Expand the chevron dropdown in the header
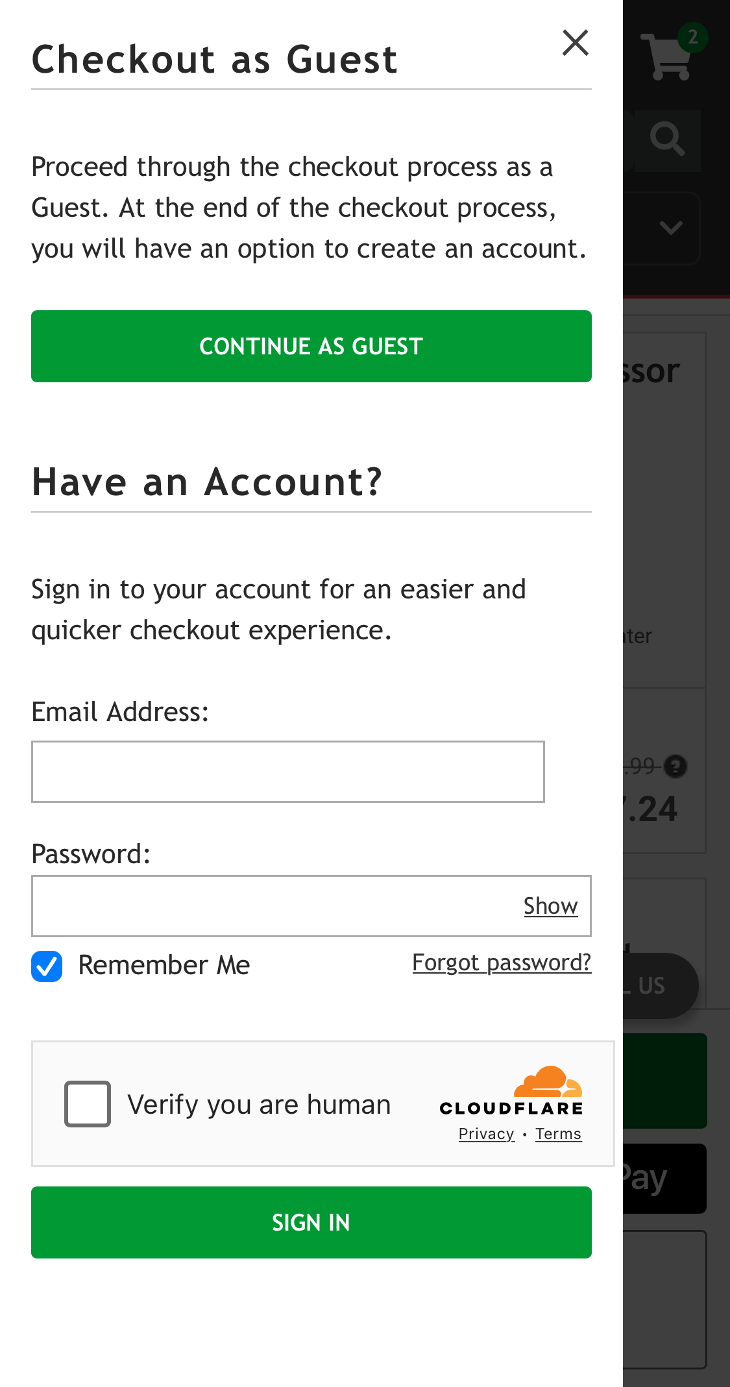Viewport: 730px width, 1387px height. click(671, 228)
